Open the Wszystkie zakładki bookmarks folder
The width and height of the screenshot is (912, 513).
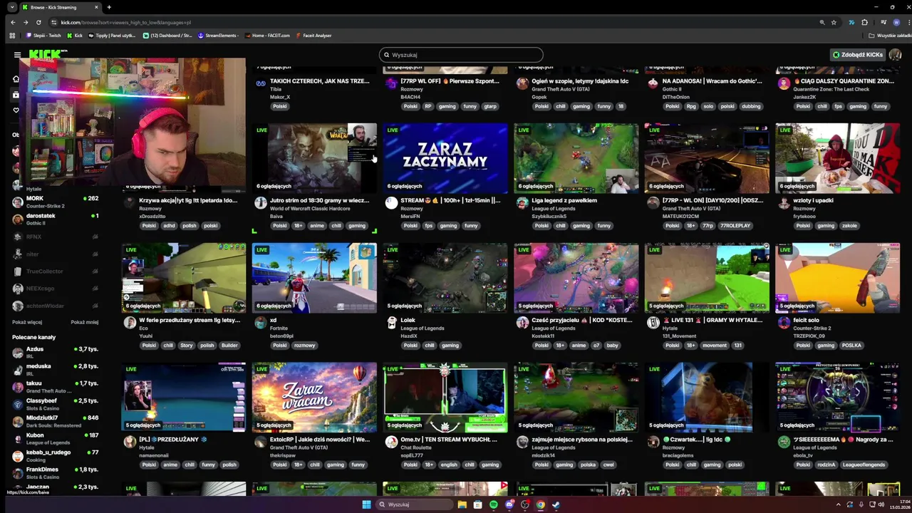[890, 36]
